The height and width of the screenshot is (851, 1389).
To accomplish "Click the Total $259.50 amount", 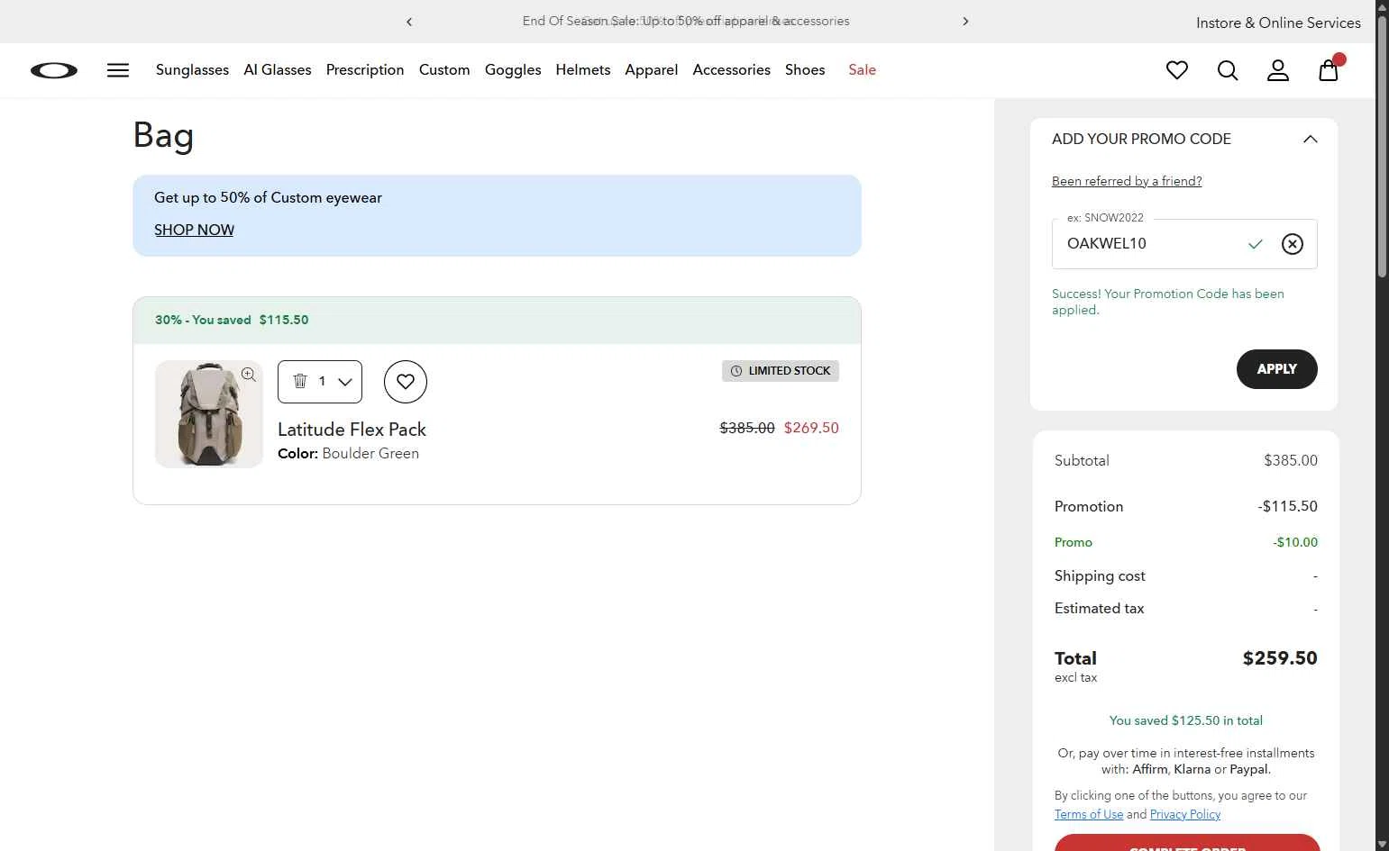I will [x=1280, y=658].
